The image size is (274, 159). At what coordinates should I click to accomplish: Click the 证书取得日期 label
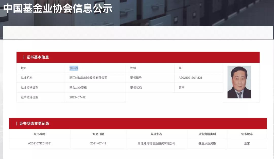coord(30,97)
